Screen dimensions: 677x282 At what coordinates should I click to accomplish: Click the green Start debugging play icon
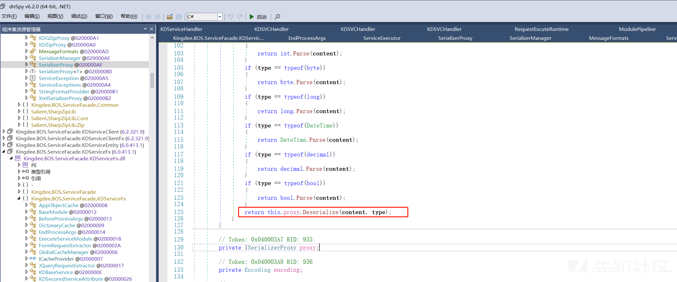(x=252, y=17)
